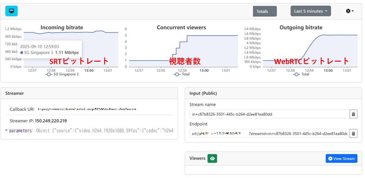
Task: Toggle Total legend in Concurrent viewers chart
Action: pos(183,74)
